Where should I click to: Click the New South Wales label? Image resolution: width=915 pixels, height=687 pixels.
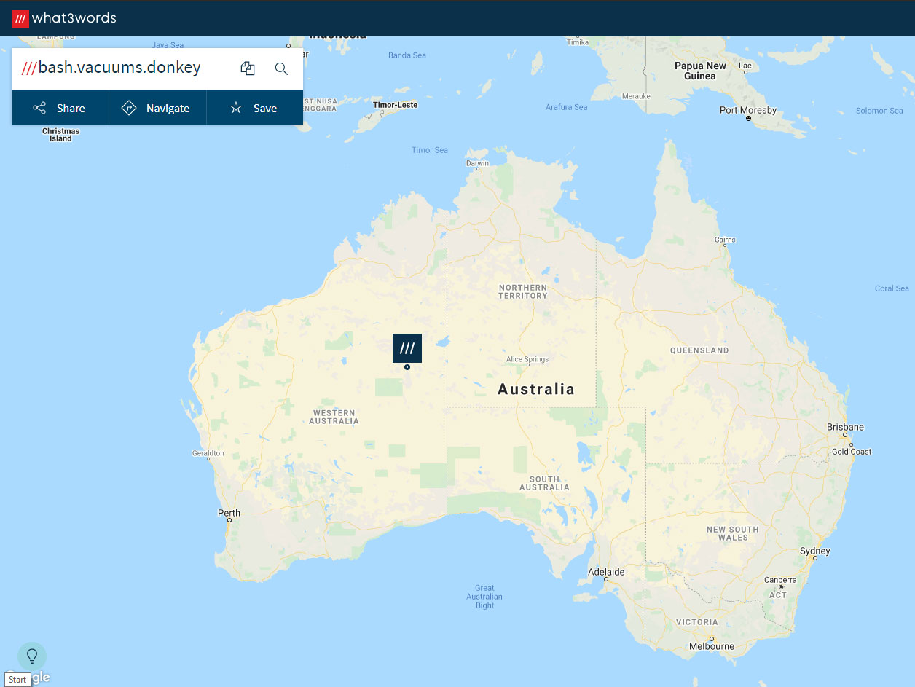(733, 533)
